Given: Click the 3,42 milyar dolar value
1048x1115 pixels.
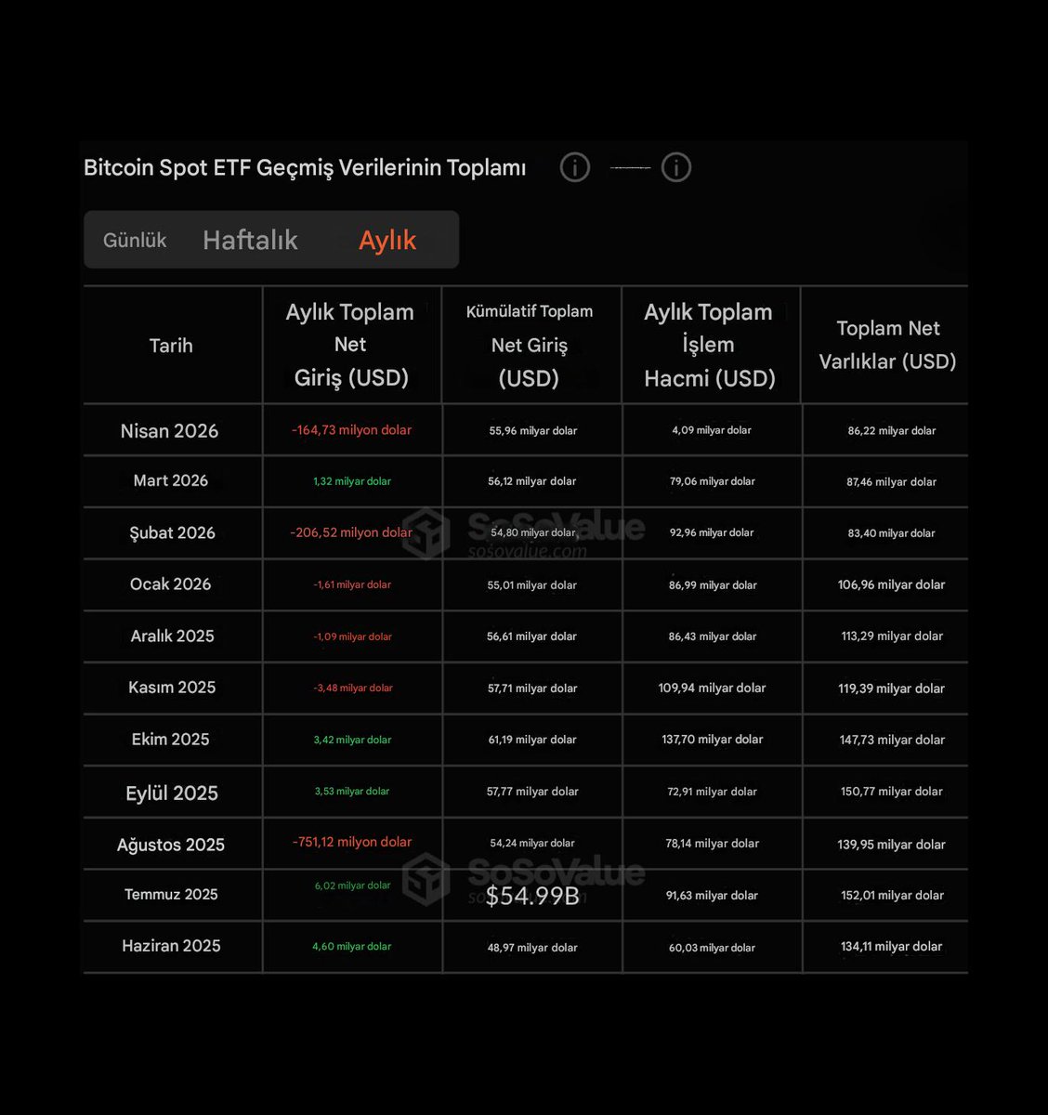Looking at the screenshot, I should click(352, 740).
